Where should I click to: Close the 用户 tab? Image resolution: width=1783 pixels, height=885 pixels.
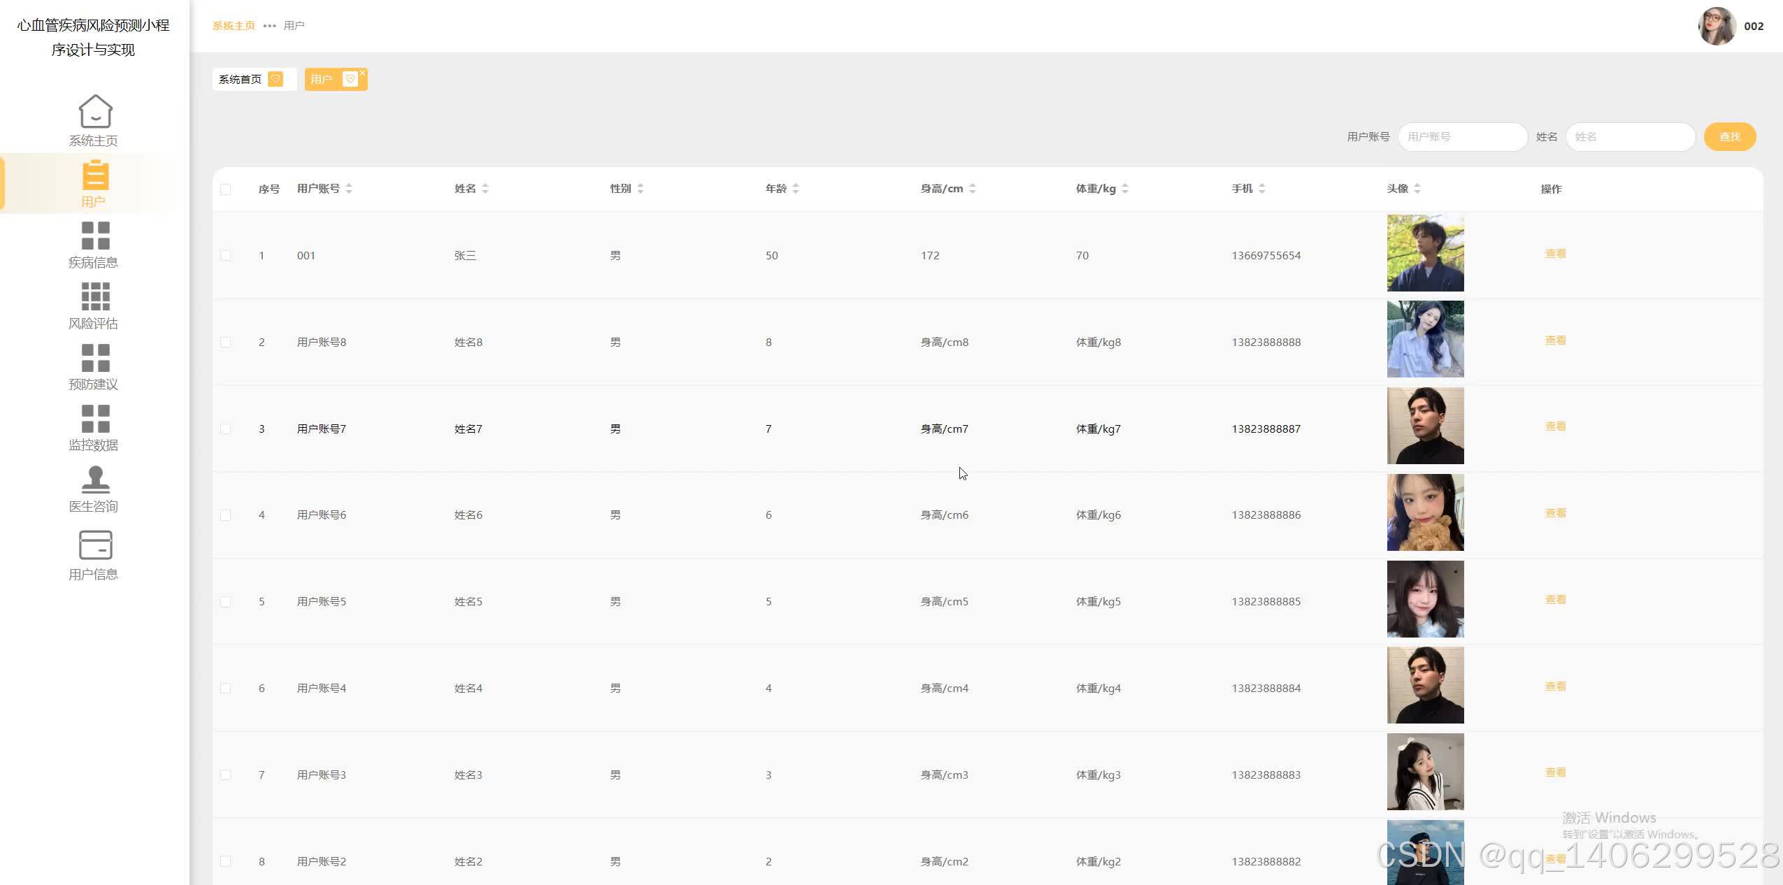point(362,73)
